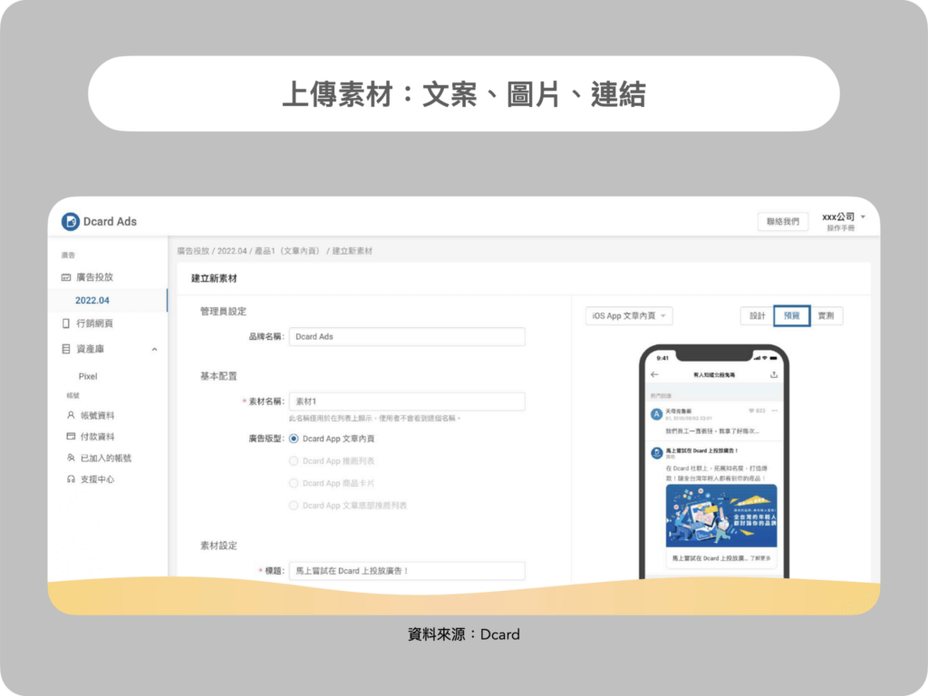Select the Dcard App 文章內頁 radio option
The width and height of the screenshot is (928, 696).
coord(294,439)
